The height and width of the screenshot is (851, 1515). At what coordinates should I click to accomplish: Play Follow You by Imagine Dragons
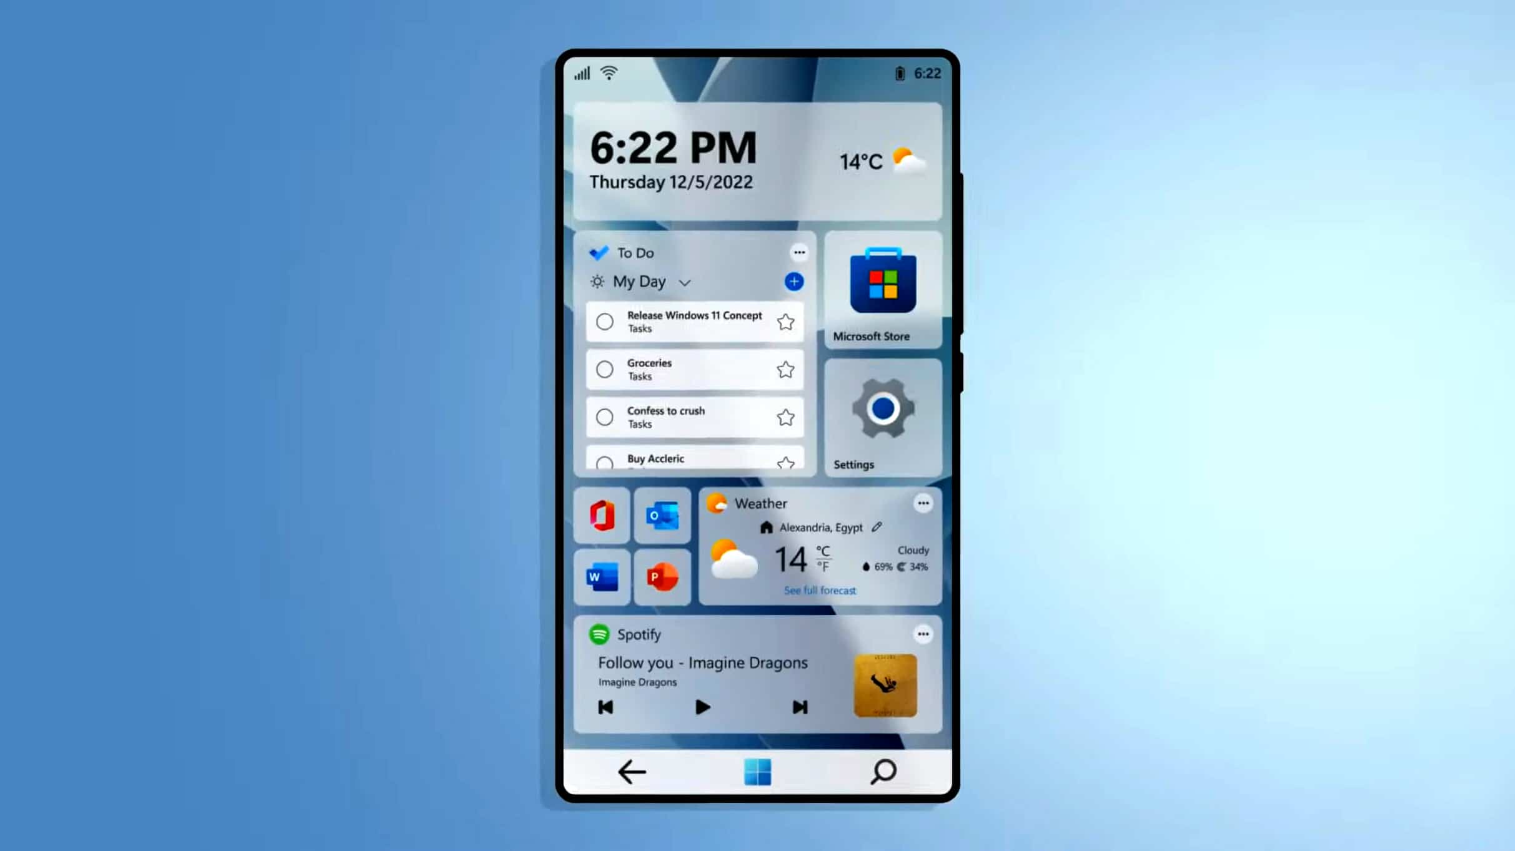click(x=702, y=707)
